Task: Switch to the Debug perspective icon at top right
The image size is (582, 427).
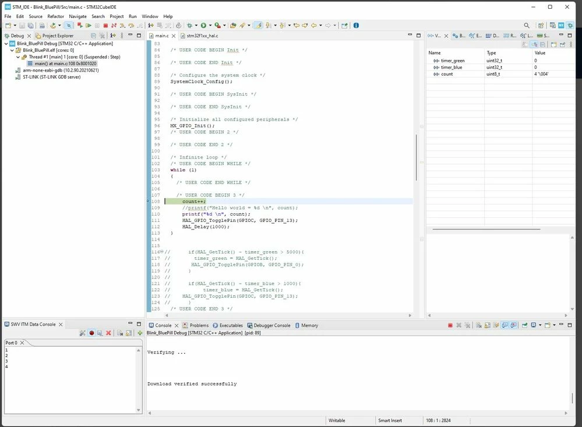Action: pos(570,25)
